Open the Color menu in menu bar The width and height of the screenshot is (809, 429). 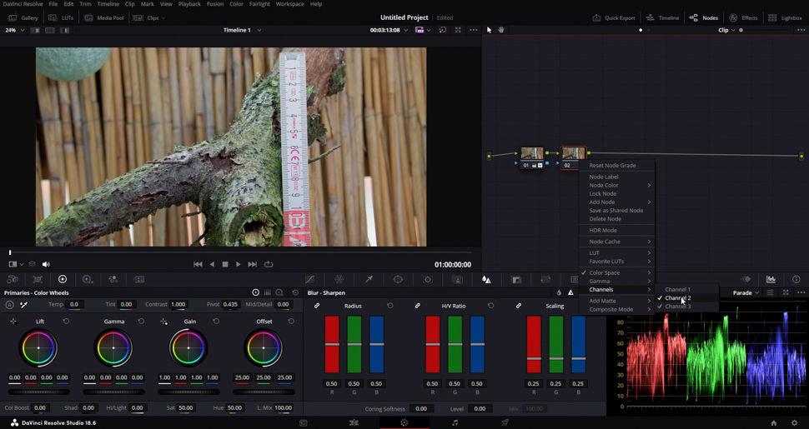236,4
